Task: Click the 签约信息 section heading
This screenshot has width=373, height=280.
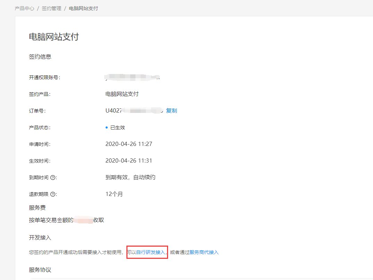Action: pyautogui.click(x=40, y=57)
